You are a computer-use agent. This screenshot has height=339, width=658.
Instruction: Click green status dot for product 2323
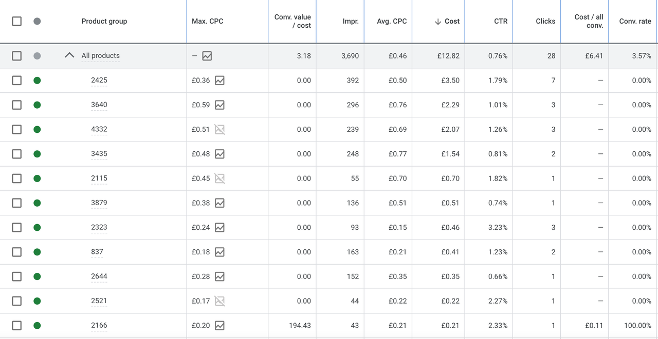pyautogui.click(x=37, y=227)
